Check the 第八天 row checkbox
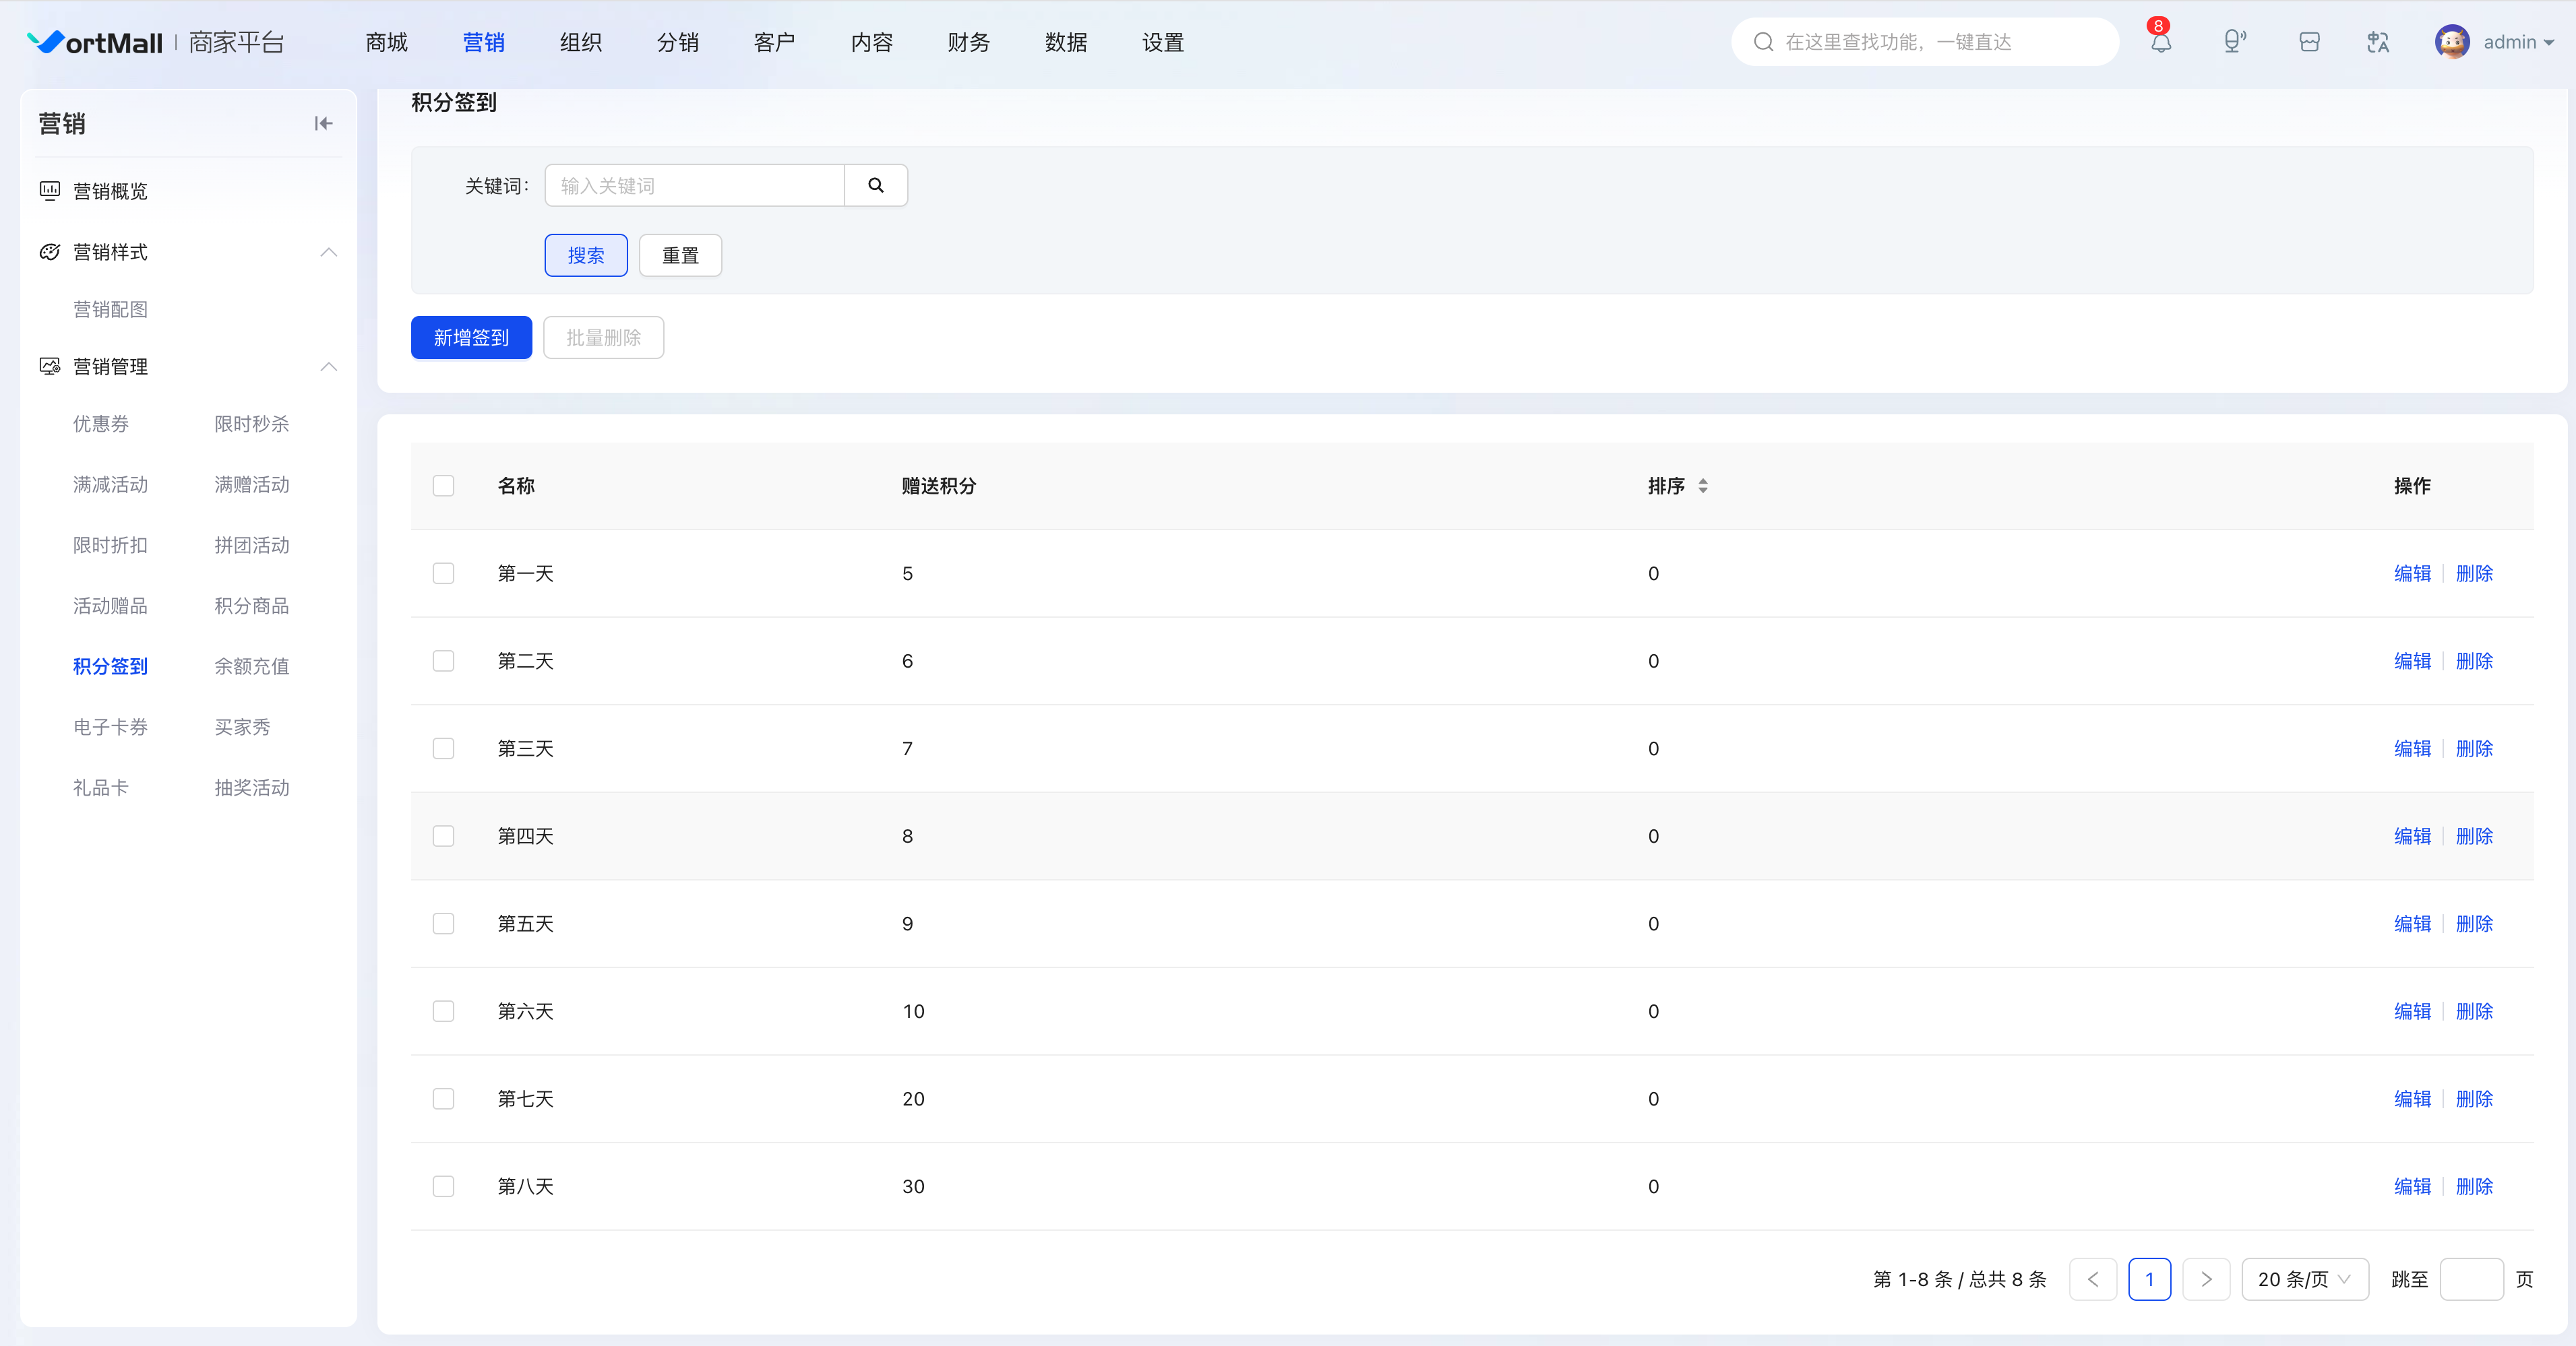The width and height of the screenshot is (2576, 1346). click(x=443, y=1186)
